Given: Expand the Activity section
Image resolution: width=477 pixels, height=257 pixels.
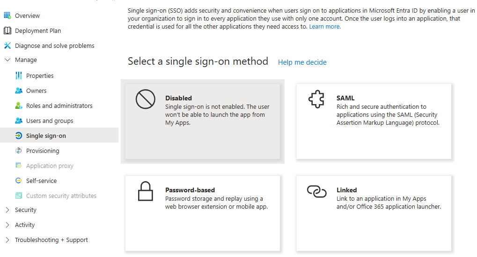Looking at the screenshot, I should pos(7,225).
